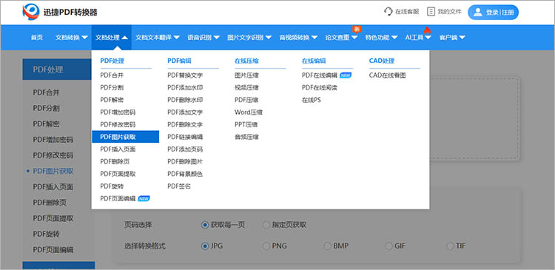This screenshot has width=555, height=270.
Task: Select 获取每一页 radio button
Action: [204, 225]
